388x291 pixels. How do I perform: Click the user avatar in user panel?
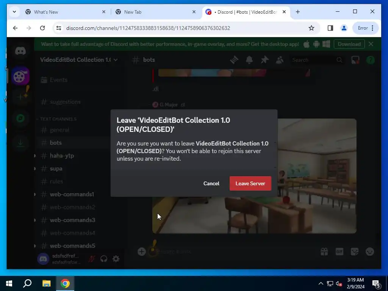(43, 259)
